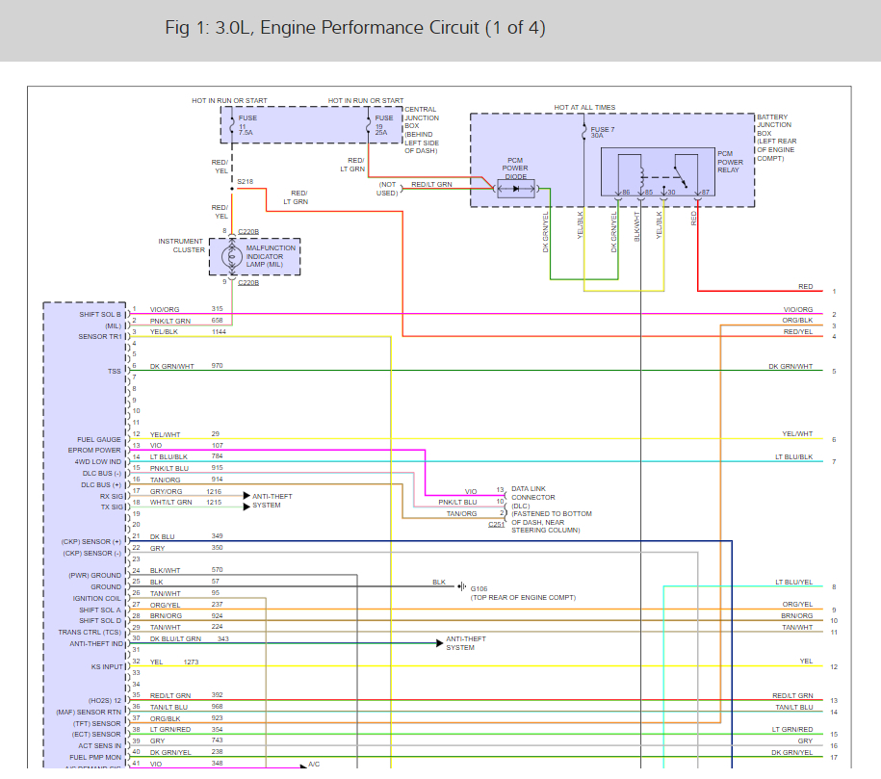
Task: Click the Fuse 19 25A fuse symbol
Action: coord(369,125)
